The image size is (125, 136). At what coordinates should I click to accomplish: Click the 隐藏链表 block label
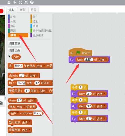click(15, 130)
